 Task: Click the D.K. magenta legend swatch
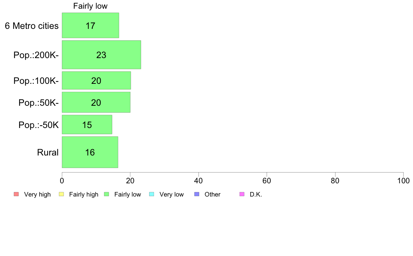click(x=242, y=194)
